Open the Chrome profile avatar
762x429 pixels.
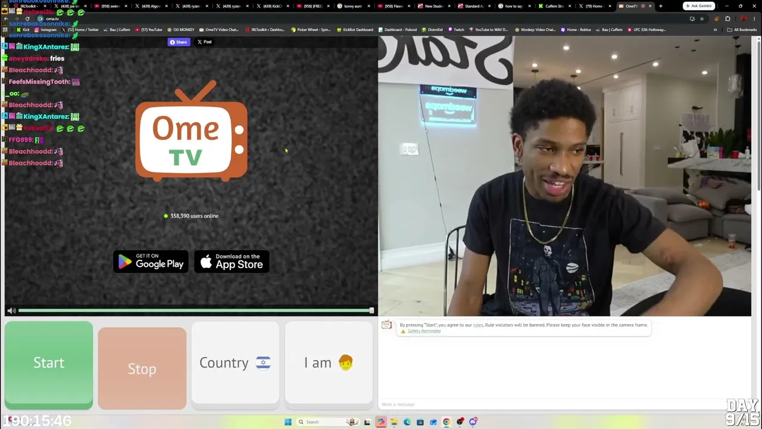[x=744, y=18]
